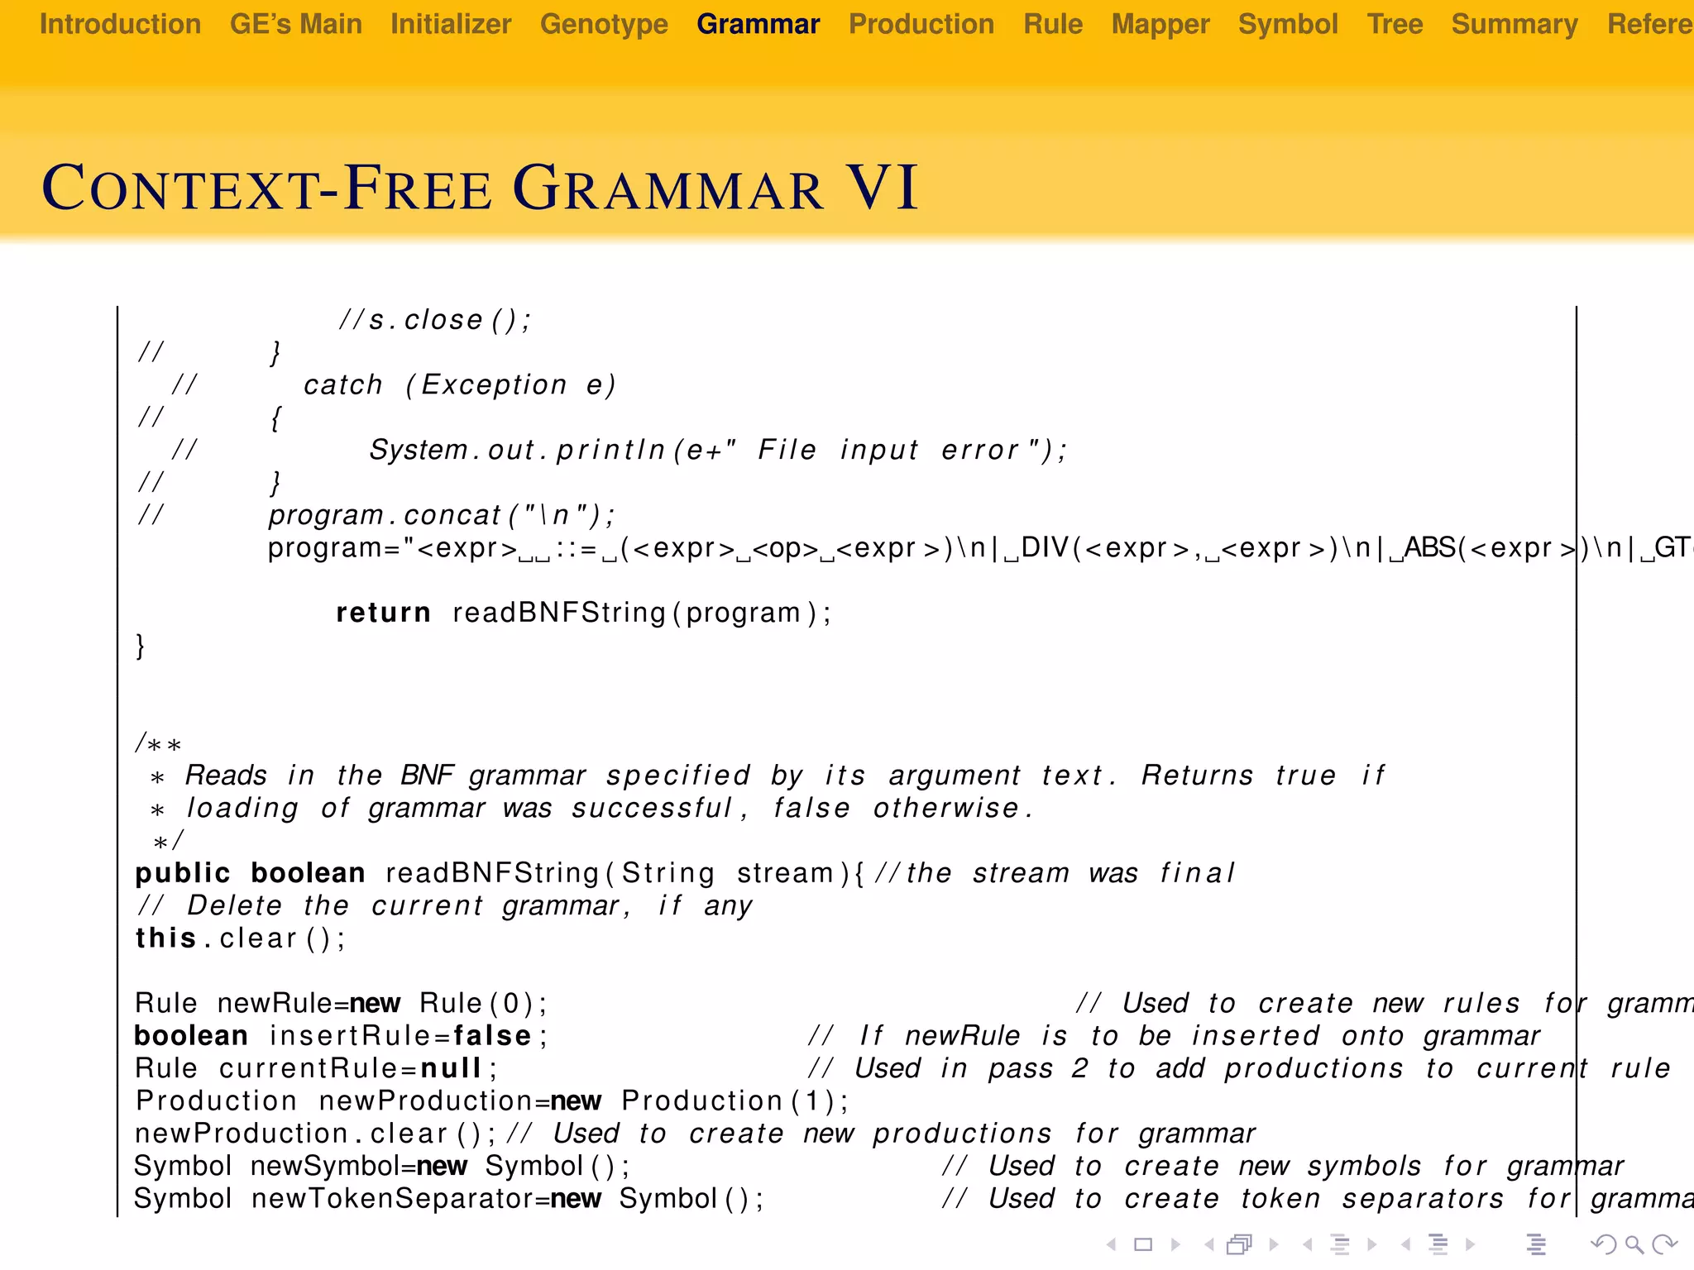Image resolution: width=1694 pixels, height=1270 pixels.
Task: Click 'Symbol newTokenSeparator=new Symbol();' line
Action: point(448,1198)
